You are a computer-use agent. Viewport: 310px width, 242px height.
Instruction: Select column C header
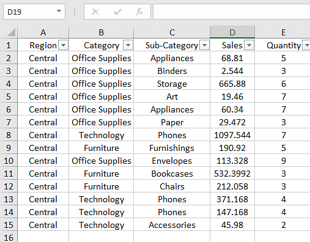point(172,32)
